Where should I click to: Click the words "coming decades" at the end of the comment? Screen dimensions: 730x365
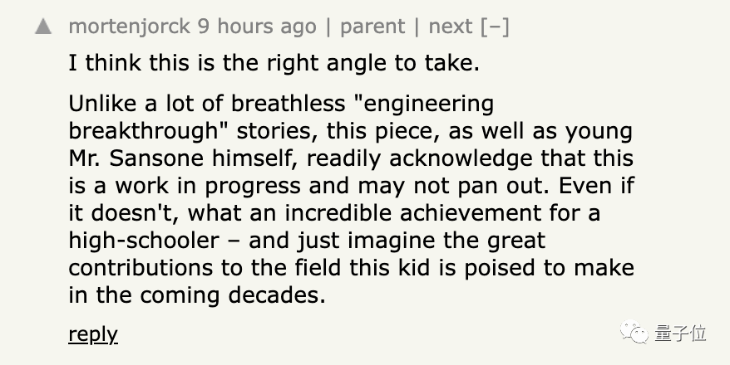tap(232, 295)
